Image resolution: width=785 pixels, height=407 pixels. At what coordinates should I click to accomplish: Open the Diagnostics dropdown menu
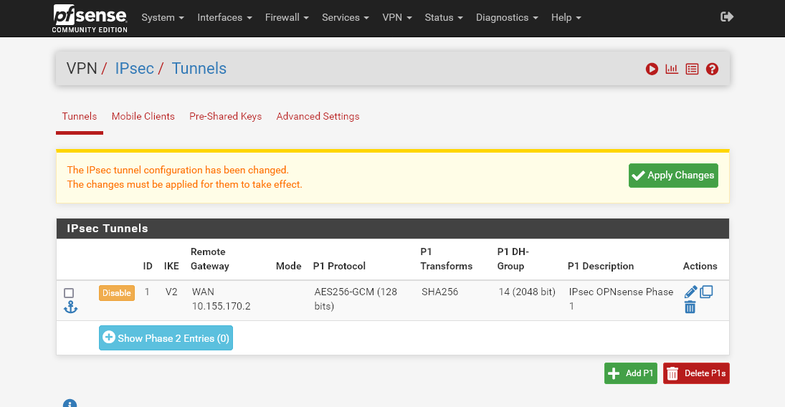tap(507, 17)
